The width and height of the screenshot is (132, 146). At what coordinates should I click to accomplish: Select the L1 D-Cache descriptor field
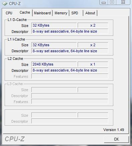(x=70, y=31)
